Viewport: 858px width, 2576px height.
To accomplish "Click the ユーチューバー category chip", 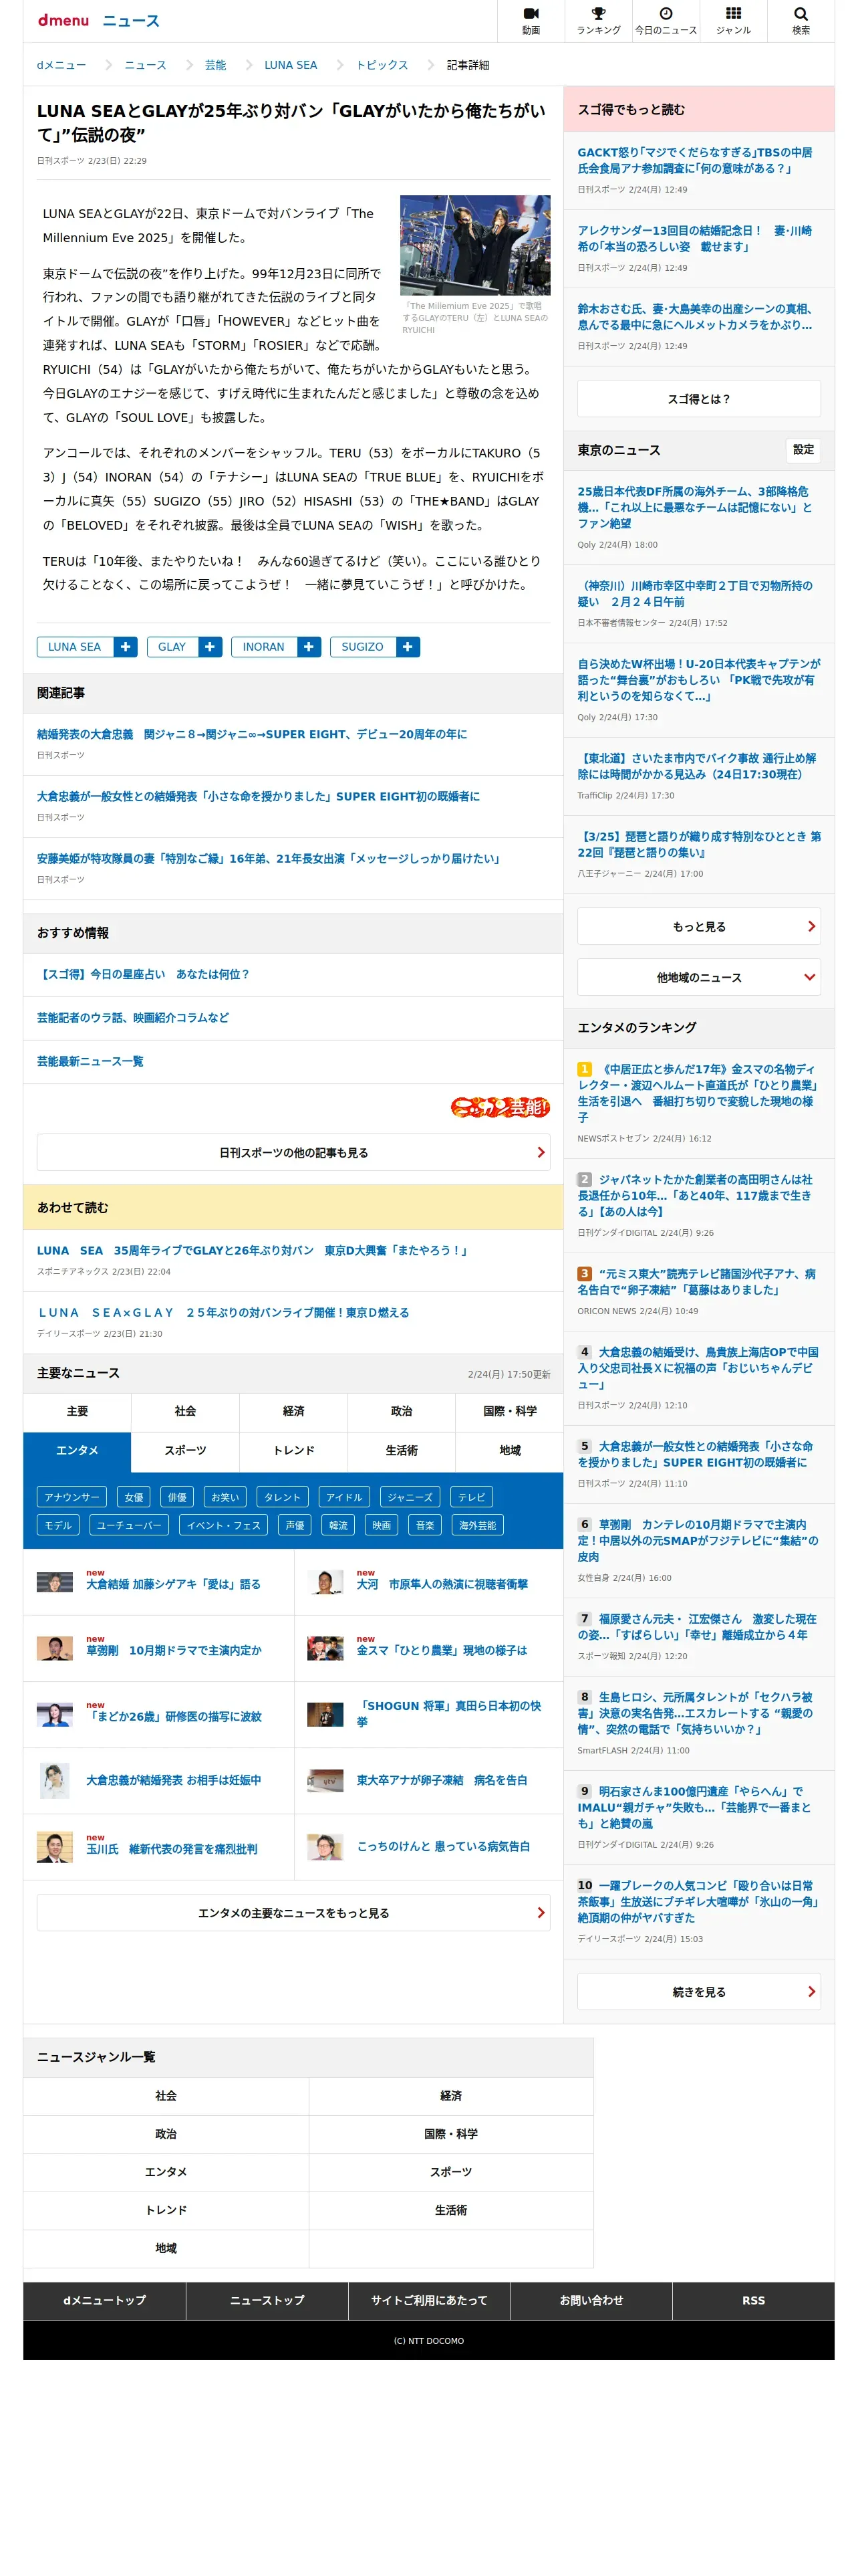I will [x=129, y=1525].
